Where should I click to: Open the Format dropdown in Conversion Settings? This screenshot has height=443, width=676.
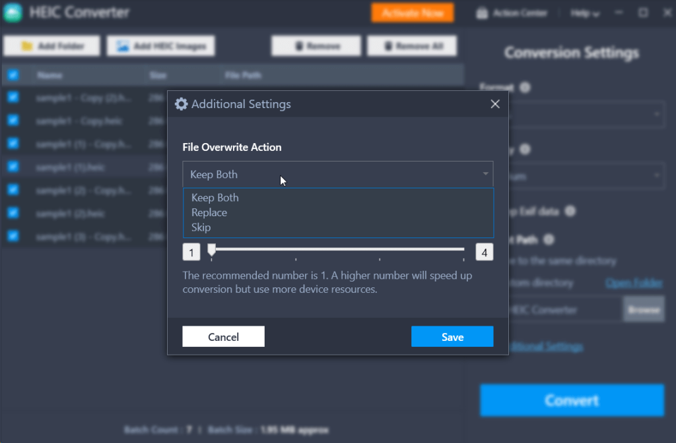click(x=586, y=114)
